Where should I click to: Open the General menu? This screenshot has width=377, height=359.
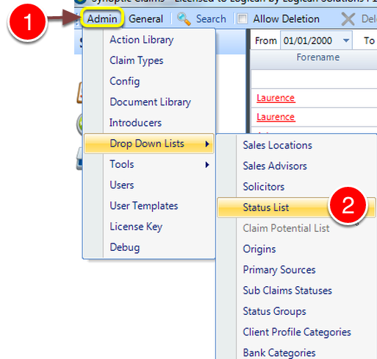[146, 19]
